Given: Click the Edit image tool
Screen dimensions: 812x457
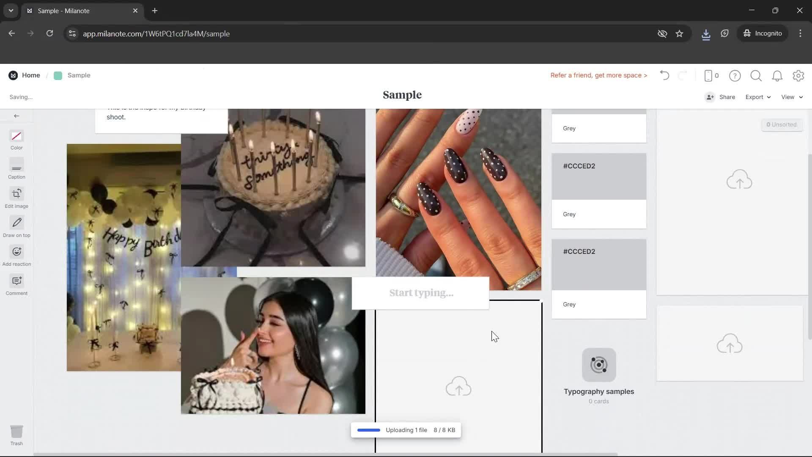Looking at the screenshot, I should [x=16, y=198].
